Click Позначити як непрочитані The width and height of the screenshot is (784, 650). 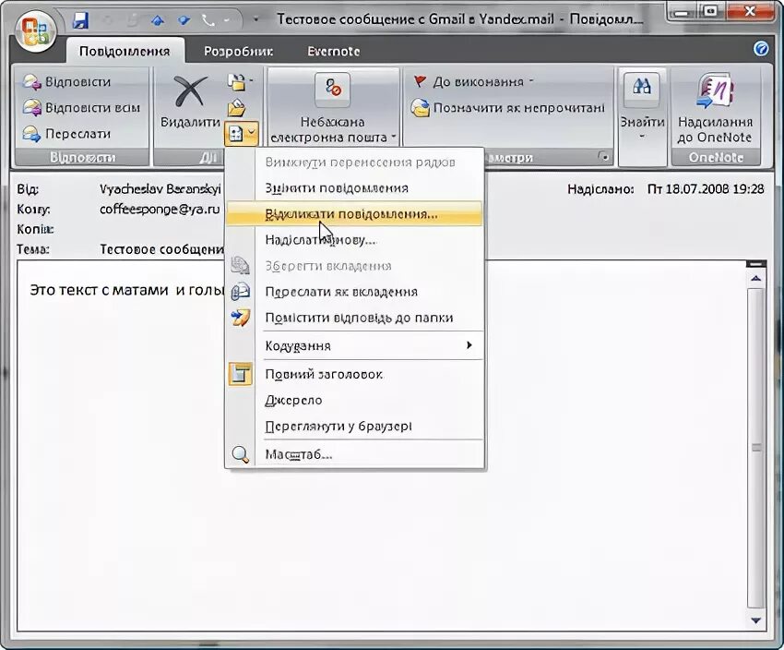tap(508, 108)
